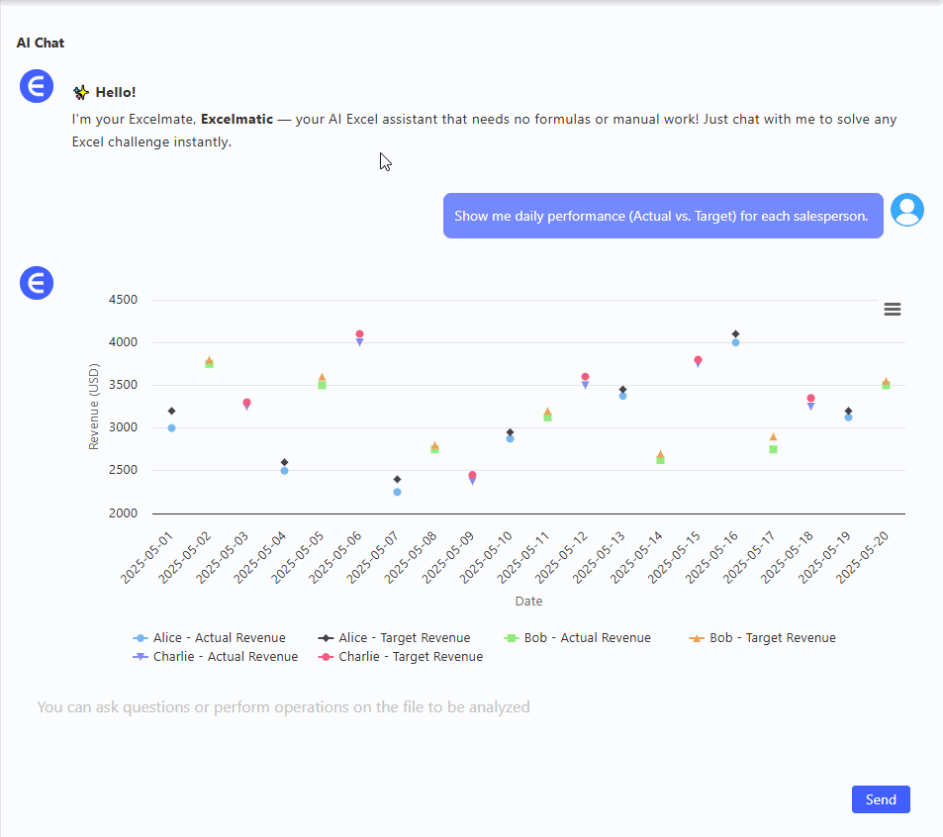
Task: Click Charlie's target marker on 2025-05-06
Action: pyautogui.click(x=359, y=334)
